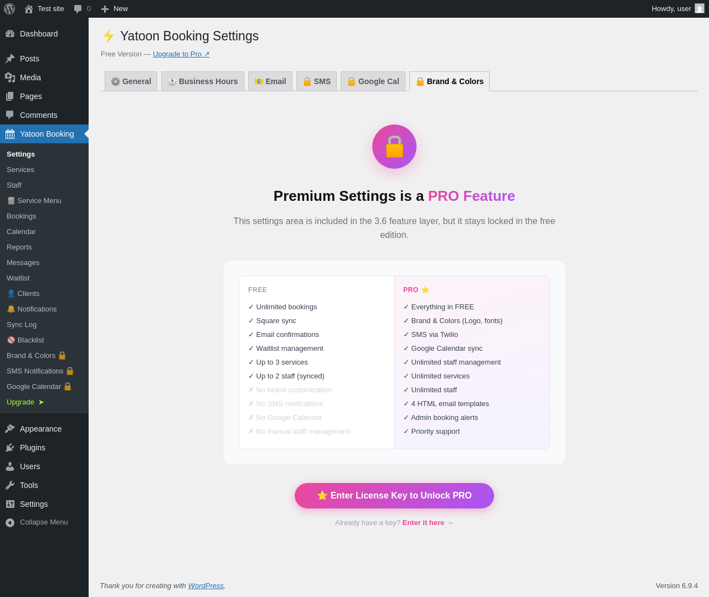This screenshot has width=709, height=597.
Task: Open the Test site home icon
Action: 29,9
